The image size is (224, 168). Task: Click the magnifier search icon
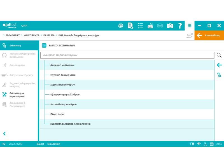219,55
